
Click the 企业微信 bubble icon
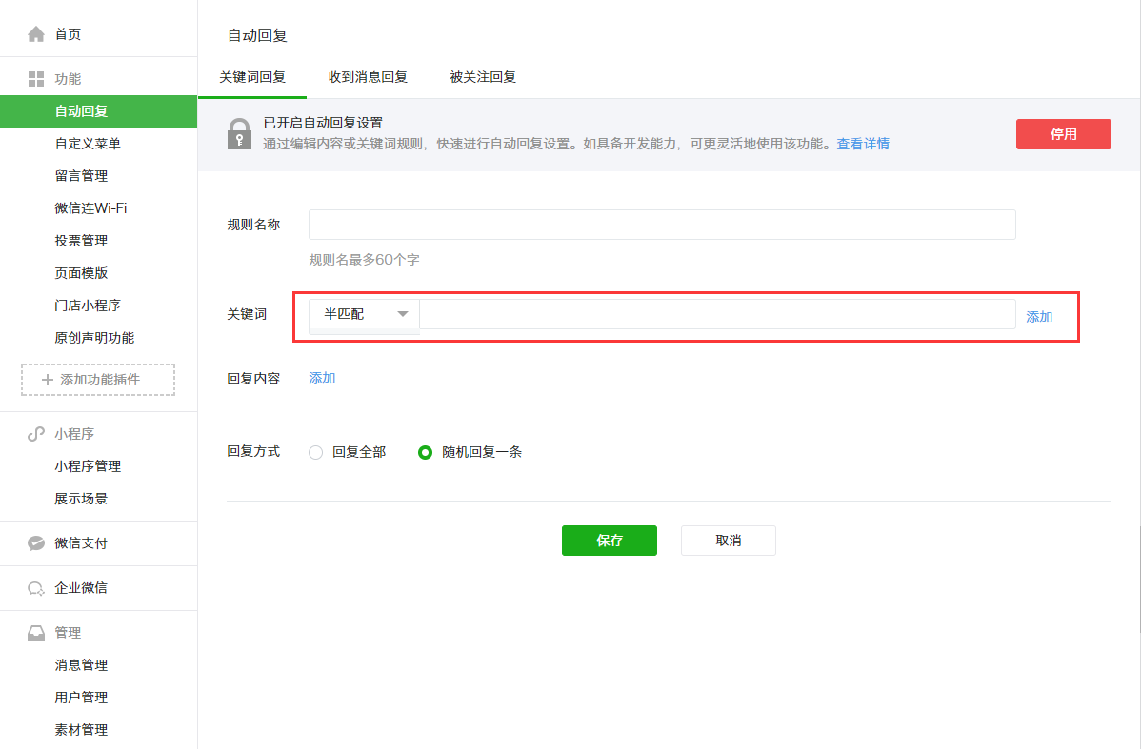click(35, 588)
